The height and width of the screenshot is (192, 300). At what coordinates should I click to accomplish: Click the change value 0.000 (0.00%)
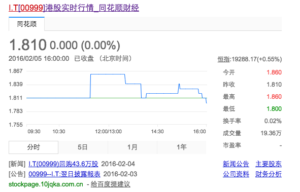click(85, 46)
